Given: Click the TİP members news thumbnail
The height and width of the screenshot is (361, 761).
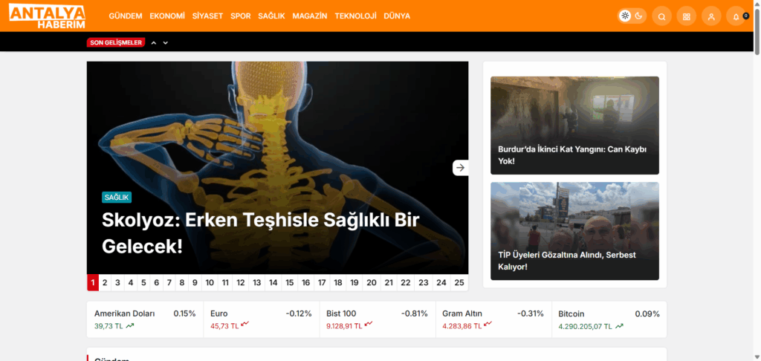Looking at the screenshot, I should (574, 231).
